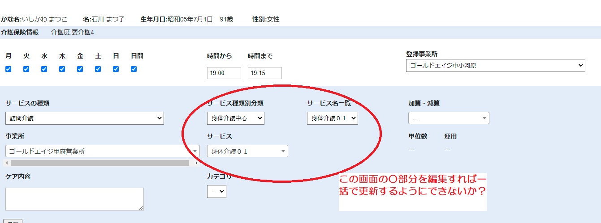Image resolution: width=601 pixels, height=223 pixels.
Task: Open the 登録事業所 dropdown
Action: point(495,66)
